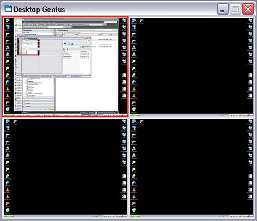Switch to the empty bottom-left desktop thumbnail
Image resolution: width=257 pixels, height=221 pixels.
[x=65, y=168]
